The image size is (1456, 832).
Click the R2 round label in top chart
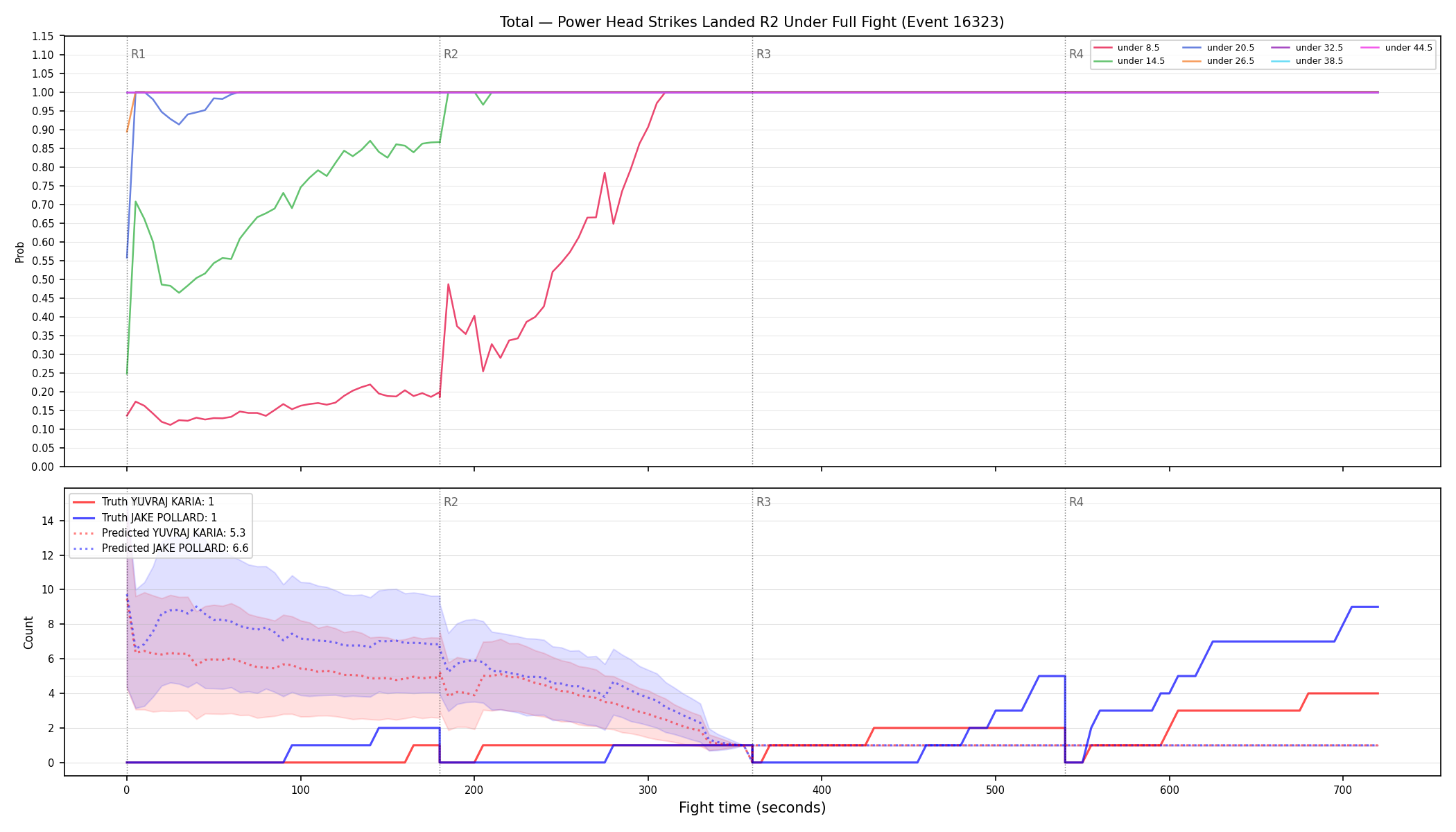pos(451,54)
